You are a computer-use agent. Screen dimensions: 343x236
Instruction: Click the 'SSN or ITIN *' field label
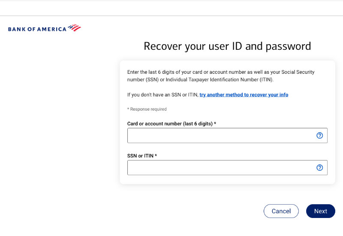142,156
